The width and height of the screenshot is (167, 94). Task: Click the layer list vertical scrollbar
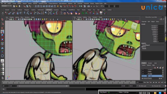[x=163, y=73]
